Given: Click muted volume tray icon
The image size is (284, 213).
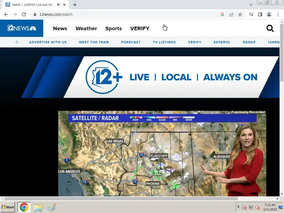Looking at the screenshot, I should (257, 207).
